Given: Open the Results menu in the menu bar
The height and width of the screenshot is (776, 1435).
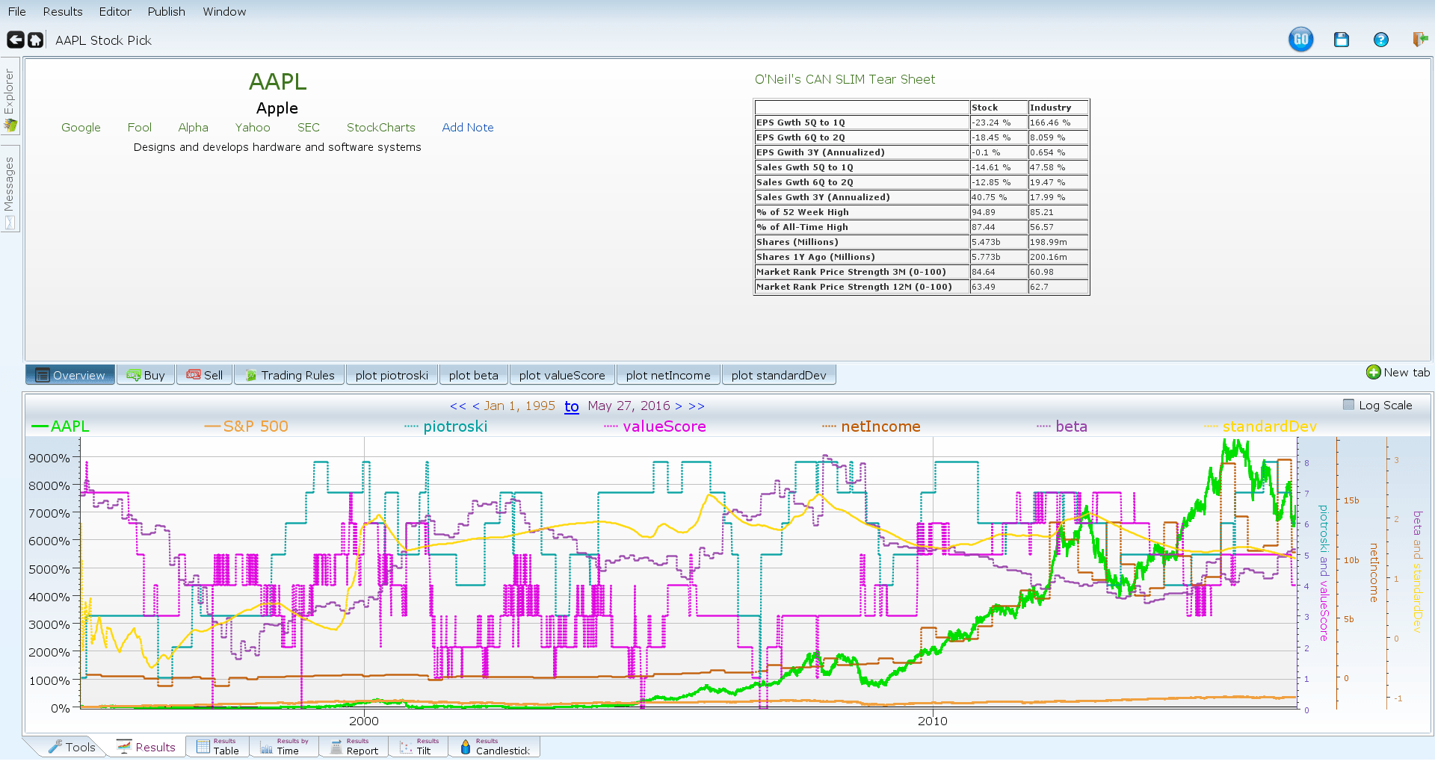Looking at the screenshot, I should coord(63,12).
